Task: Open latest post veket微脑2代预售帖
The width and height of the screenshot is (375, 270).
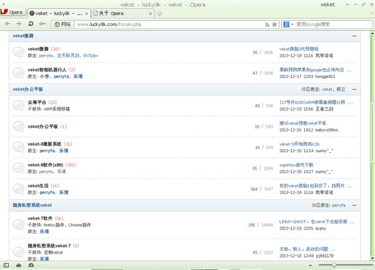Action: pyautogui.click(x=299, y=49)
